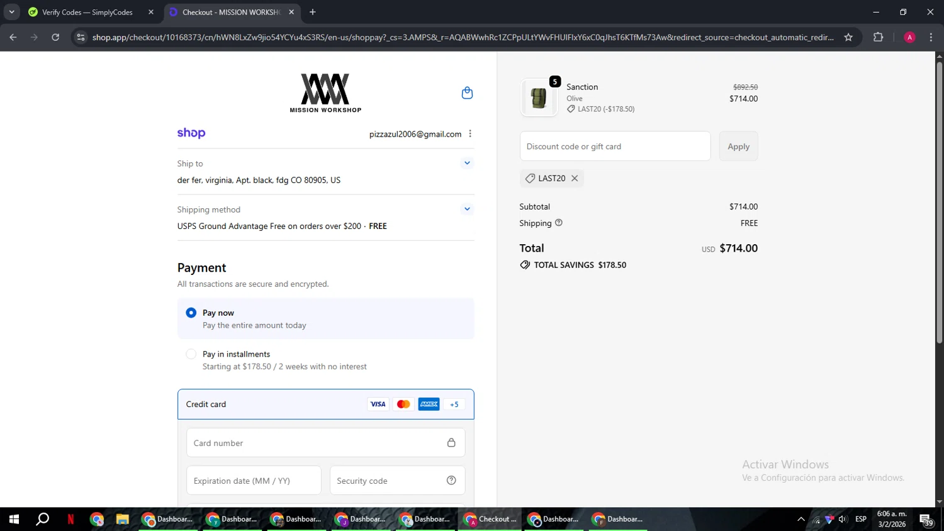Close the Checkout tab

291,12
